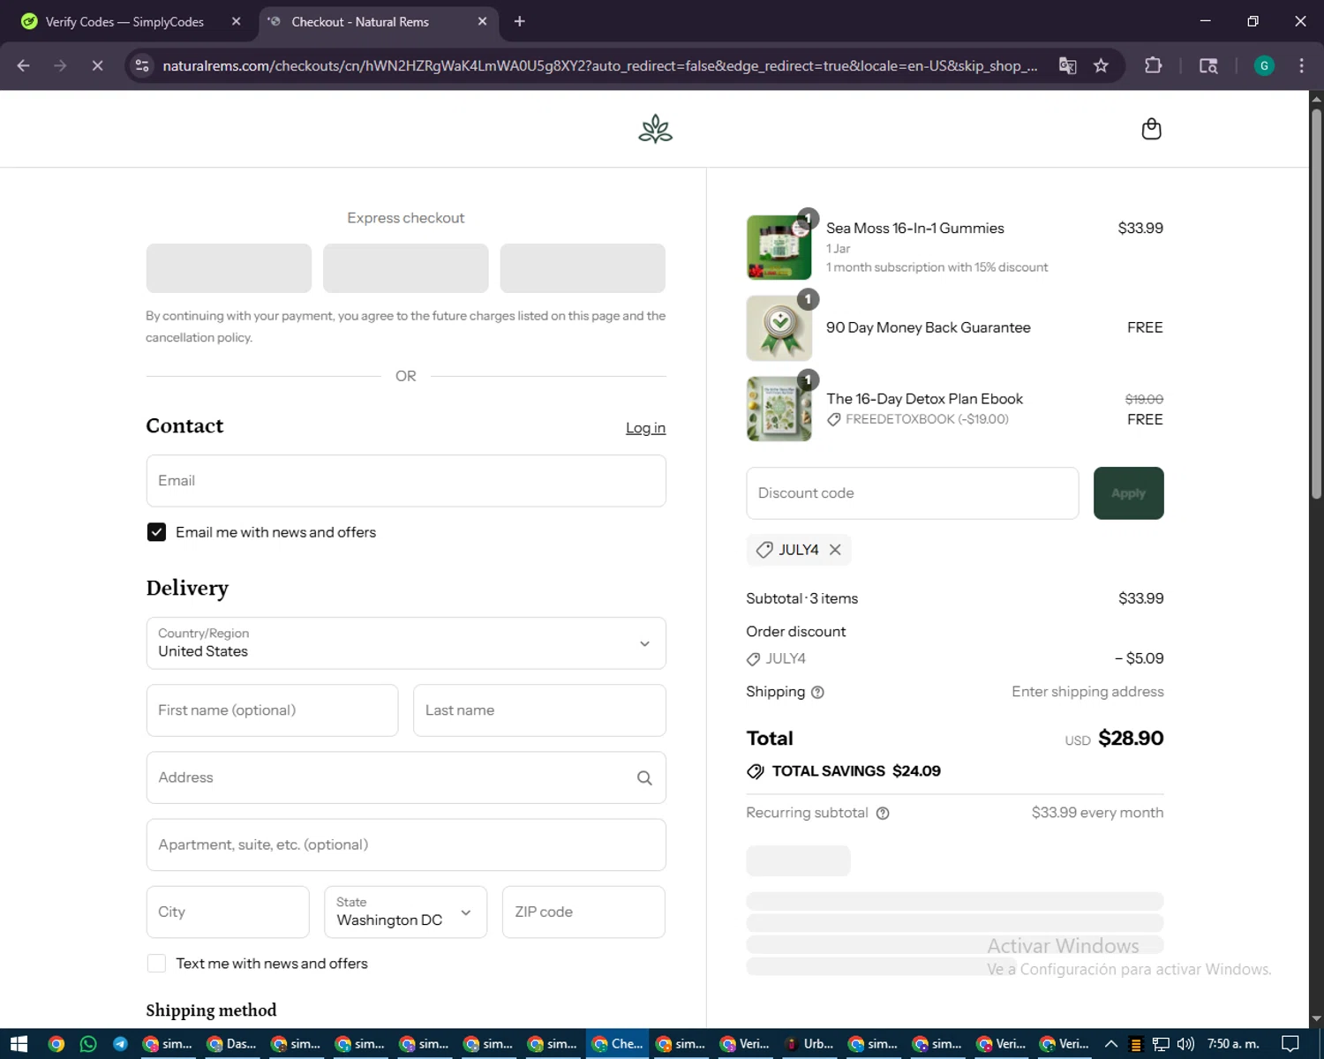Screen dimensions: 1324x1059
Task: Click the $33.99 every month text
Action: pos(1097,813)
